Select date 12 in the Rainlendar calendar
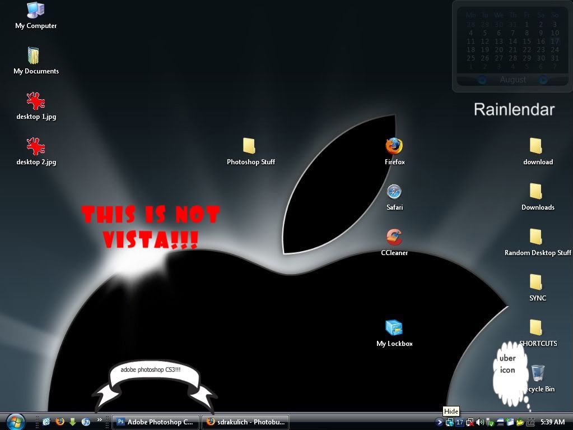The width and height of the screenshot is (573, 430). 485,41
